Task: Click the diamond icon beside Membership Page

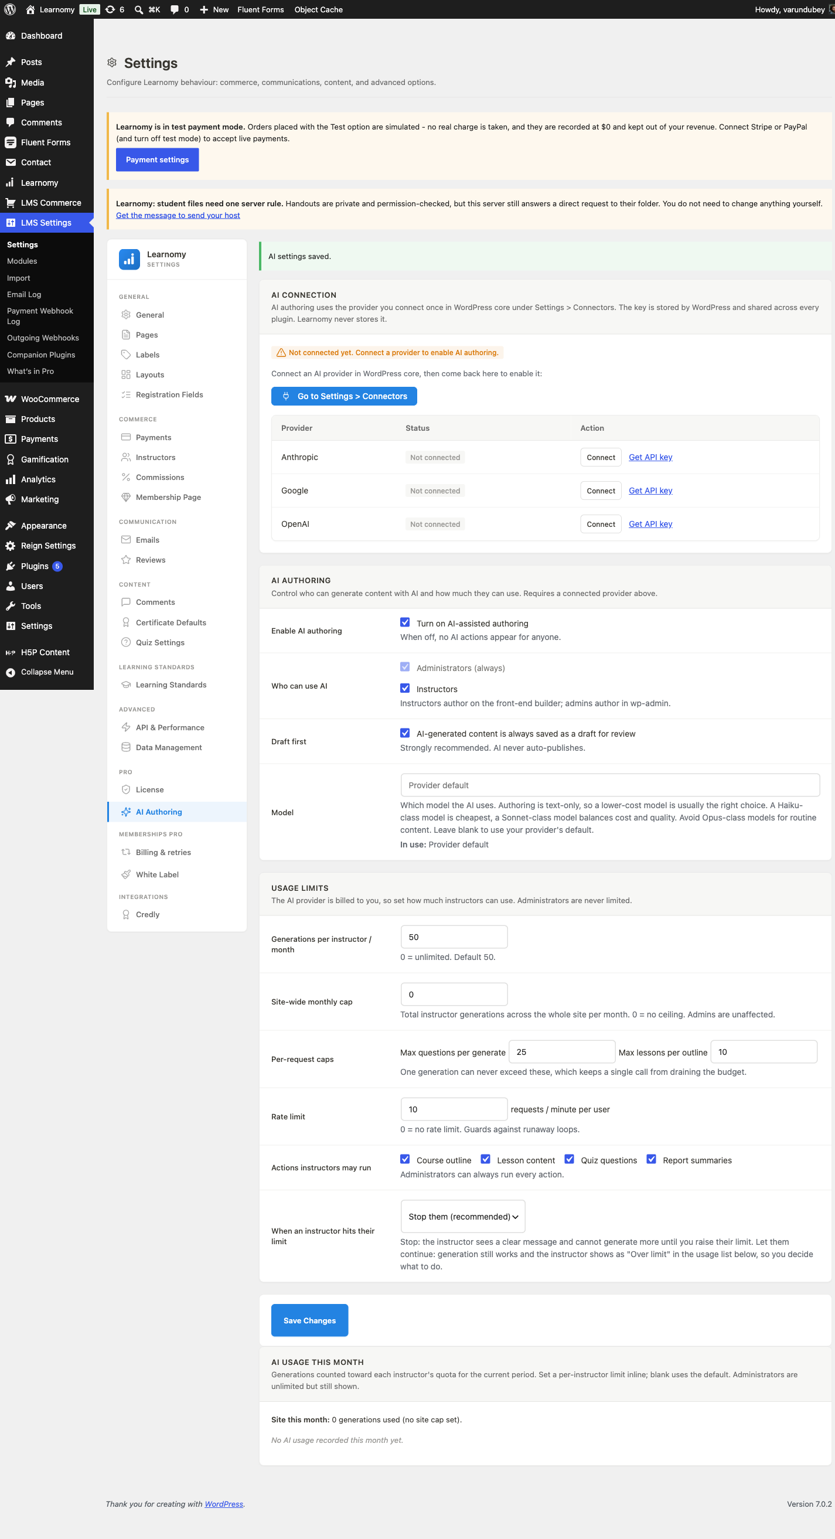Action: (126, 497)
